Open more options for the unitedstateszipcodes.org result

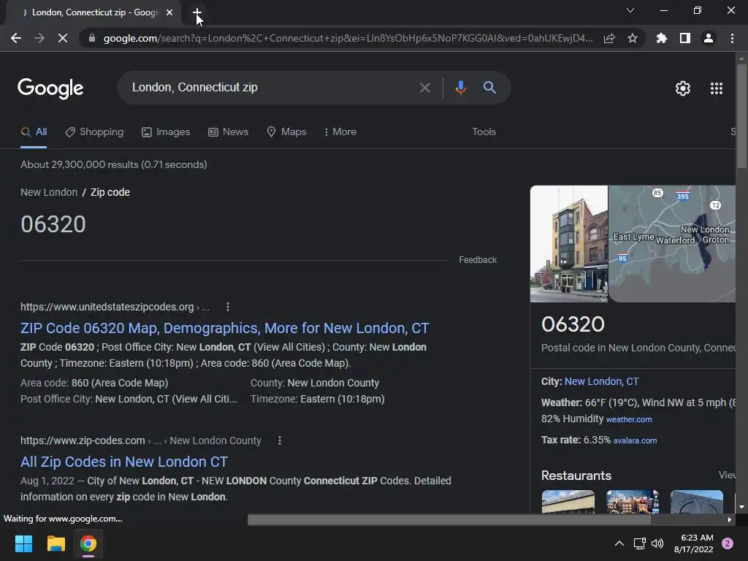click(228, 308)
